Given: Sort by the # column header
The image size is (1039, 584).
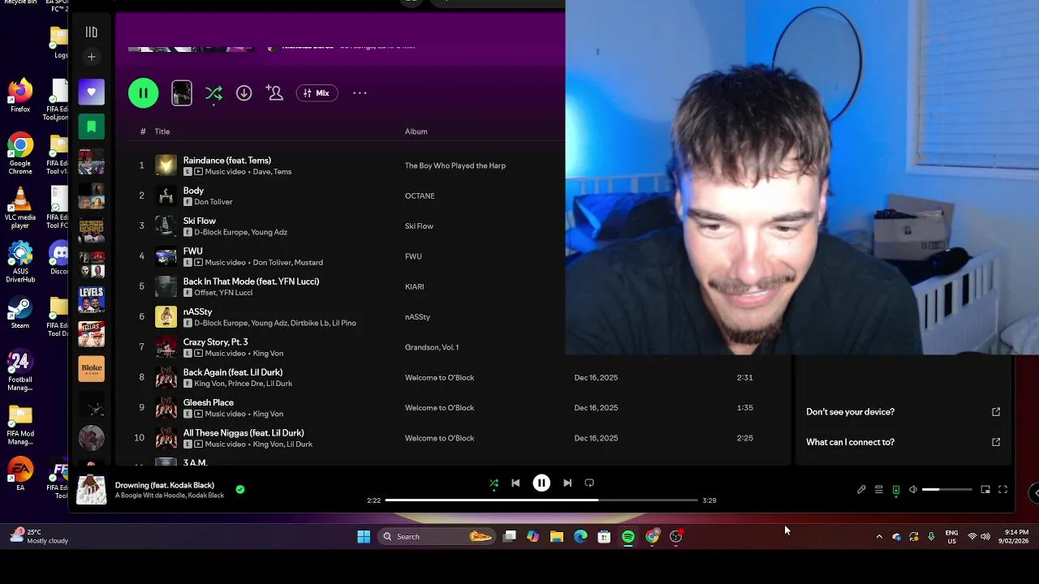Looking at the screenshot, I should pyautogui.click(x=143, y=131).
